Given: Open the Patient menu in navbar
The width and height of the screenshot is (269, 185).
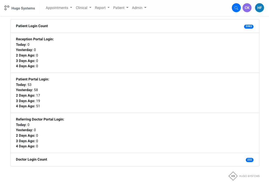Looking at the screenshot, I should (x=121, y=8).
